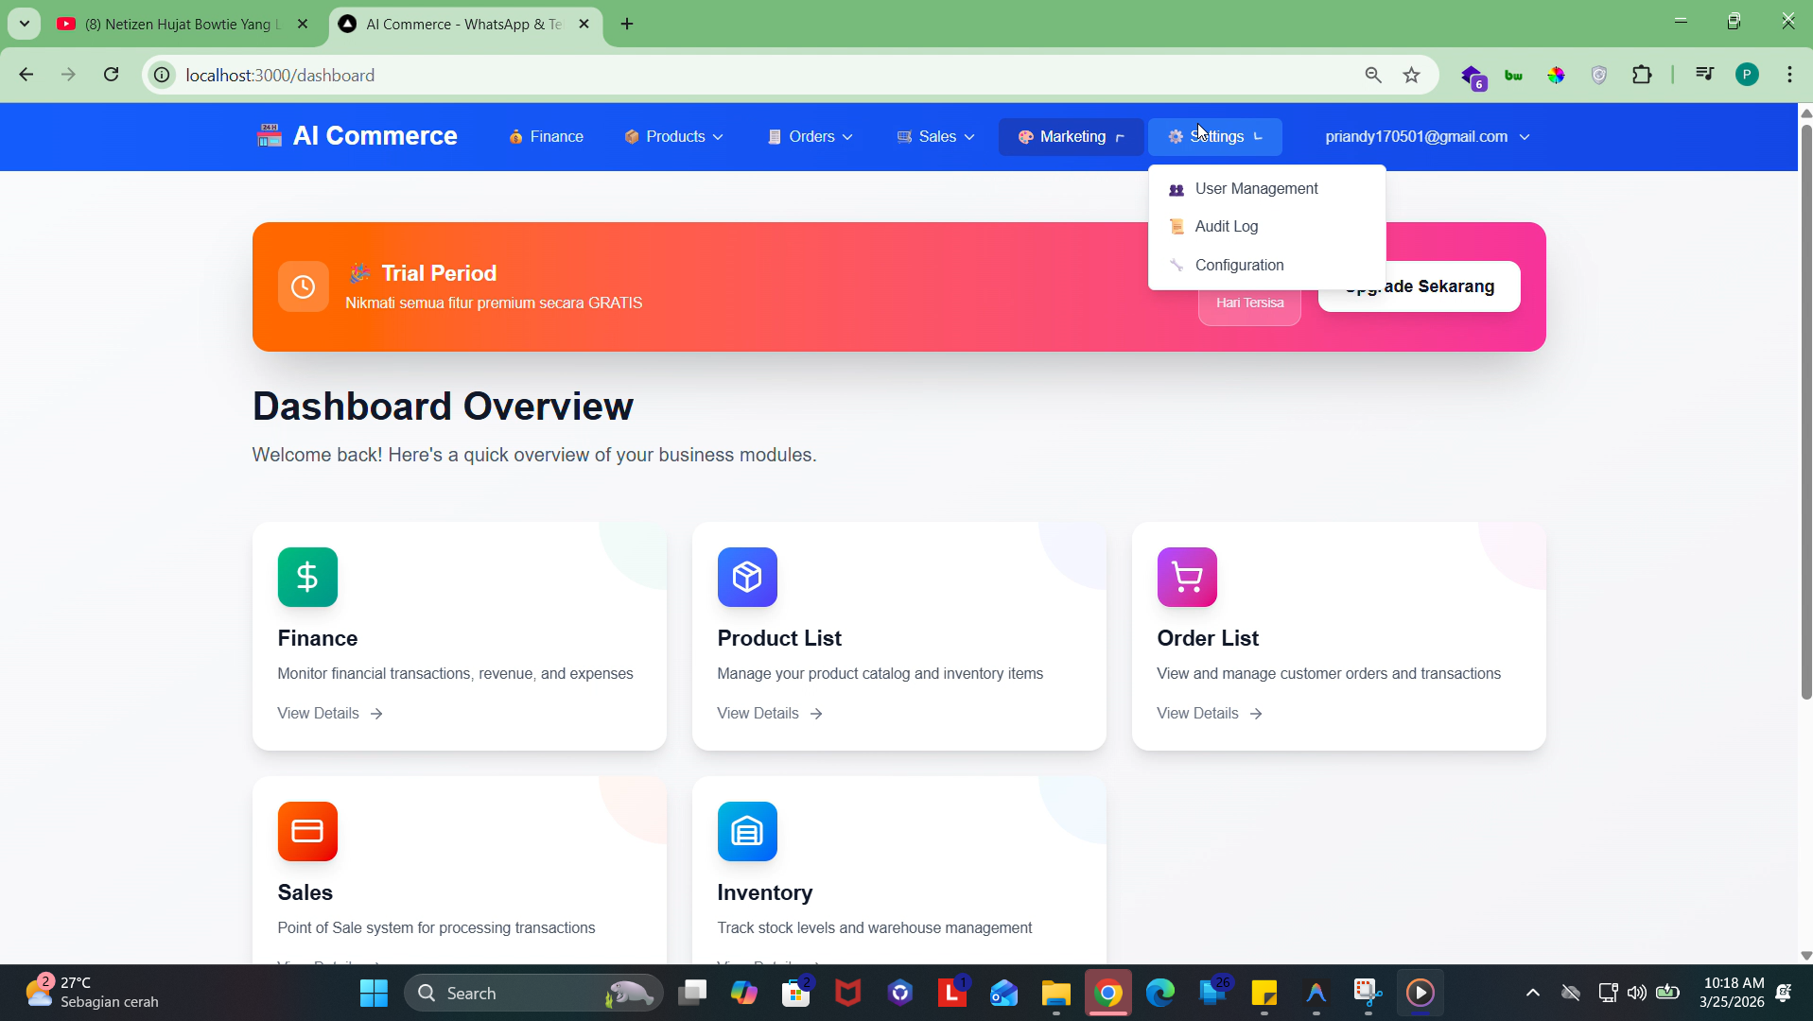Click the Audit Log scroll icon
The height and width of the screenshot is (1021, 1813).
click(x=1176, y=226)
